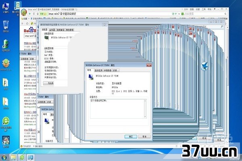Open the 360 browser taskbar icon

pos(22,157)
